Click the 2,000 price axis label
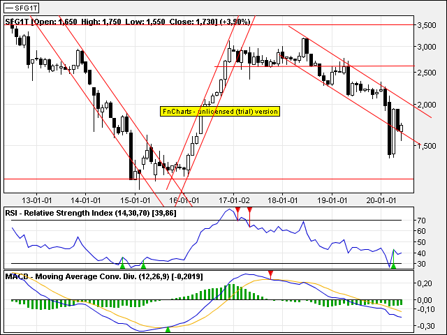 pyautogui.click(x=427, y=105)
